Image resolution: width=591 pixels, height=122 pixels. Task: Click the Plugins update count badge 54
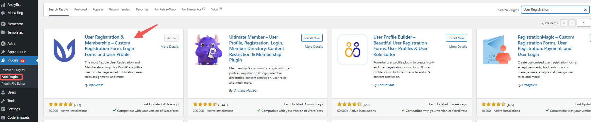coord(23,61)
